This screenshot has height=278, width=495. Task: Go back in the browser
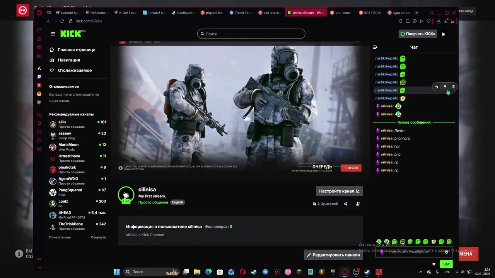[x=48, y=21]
